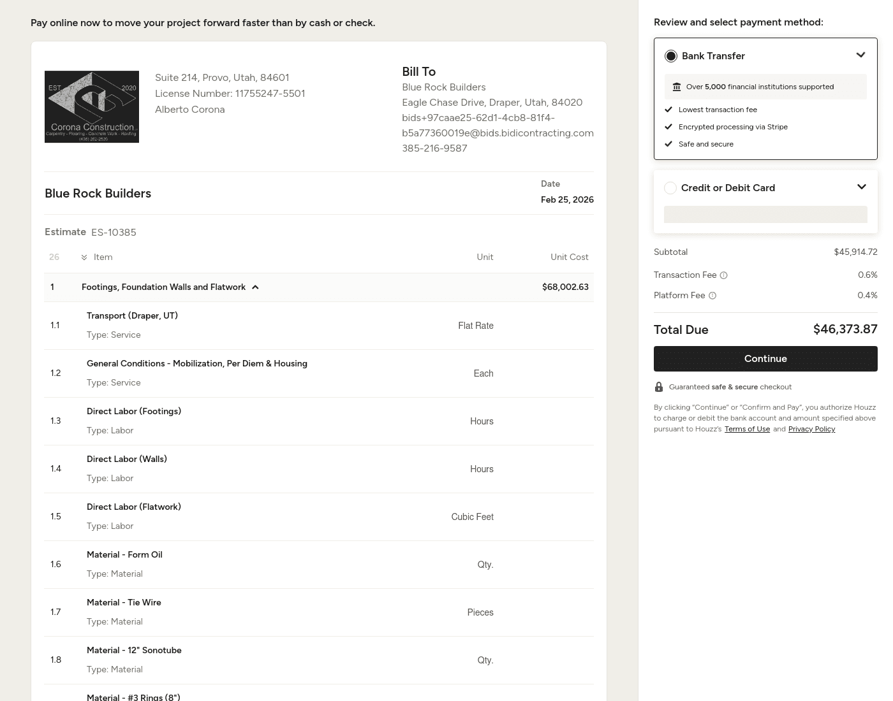The width and height of the screenshot is (893, 701).
Task: Collapse the Bank Transfer panel chevron
Action: tap(860, 55)
